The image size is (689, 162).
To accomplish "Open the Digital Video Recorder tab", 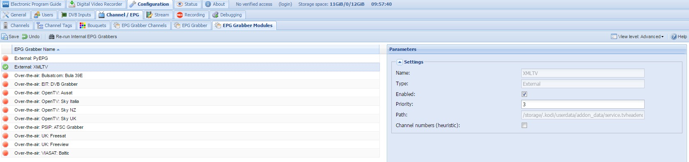I will pos(95,4).
